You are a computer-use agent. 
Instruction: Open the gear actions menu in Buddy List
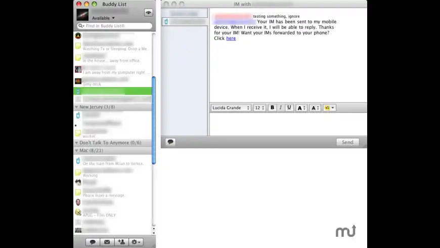point(136,242)
